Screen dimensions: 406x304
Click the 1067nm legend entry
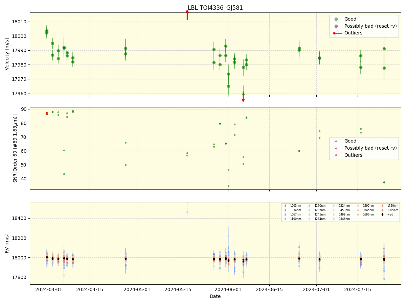[x=293, y=214]
